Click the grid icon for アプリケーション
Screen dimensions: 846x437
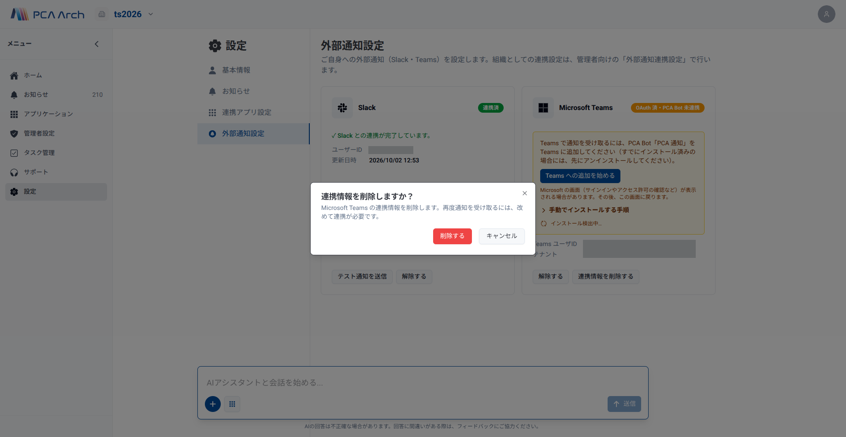click(14, 114)
